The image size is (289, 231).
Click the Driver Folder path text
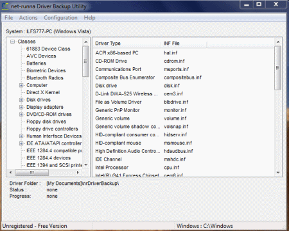tap(83, 184)
